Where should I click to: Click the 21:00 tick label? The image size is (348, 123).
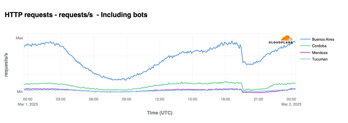tap(258, 99)
